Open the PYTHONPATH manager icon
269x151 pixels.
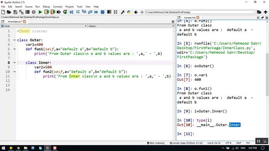coord(129,12)
